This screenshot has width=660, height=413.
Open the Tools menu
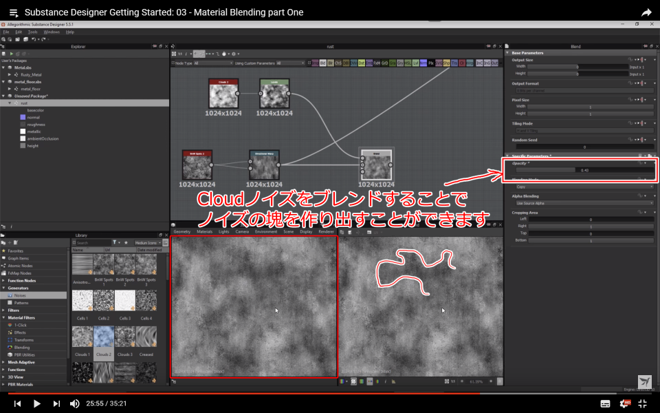[32, 32]
